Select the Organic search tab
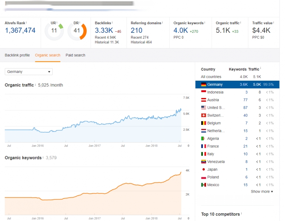 47,55
